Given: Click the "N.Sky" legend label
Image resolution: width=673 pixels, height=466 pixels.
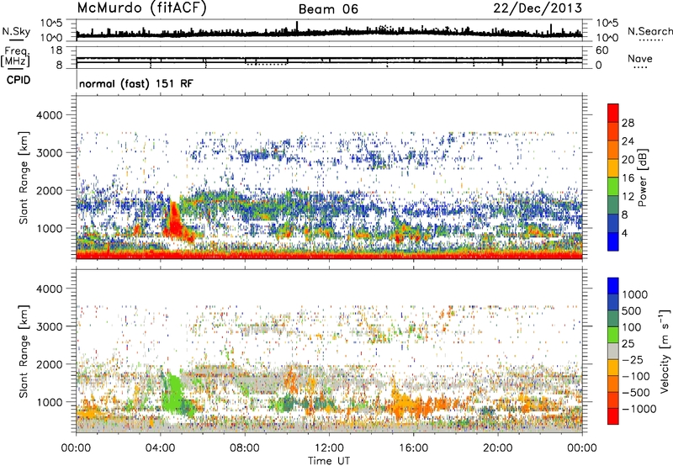Looking at the screenshot, I should click(16, 31).
